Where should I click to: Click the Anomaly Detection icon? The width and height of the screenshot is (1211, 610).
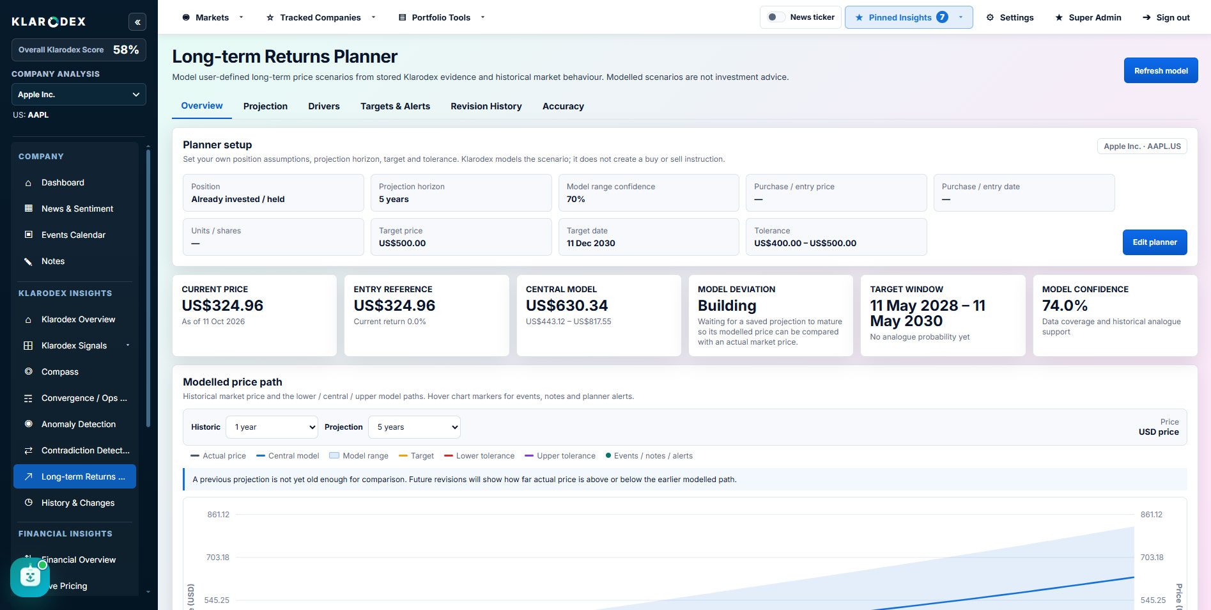pos(28,424)
